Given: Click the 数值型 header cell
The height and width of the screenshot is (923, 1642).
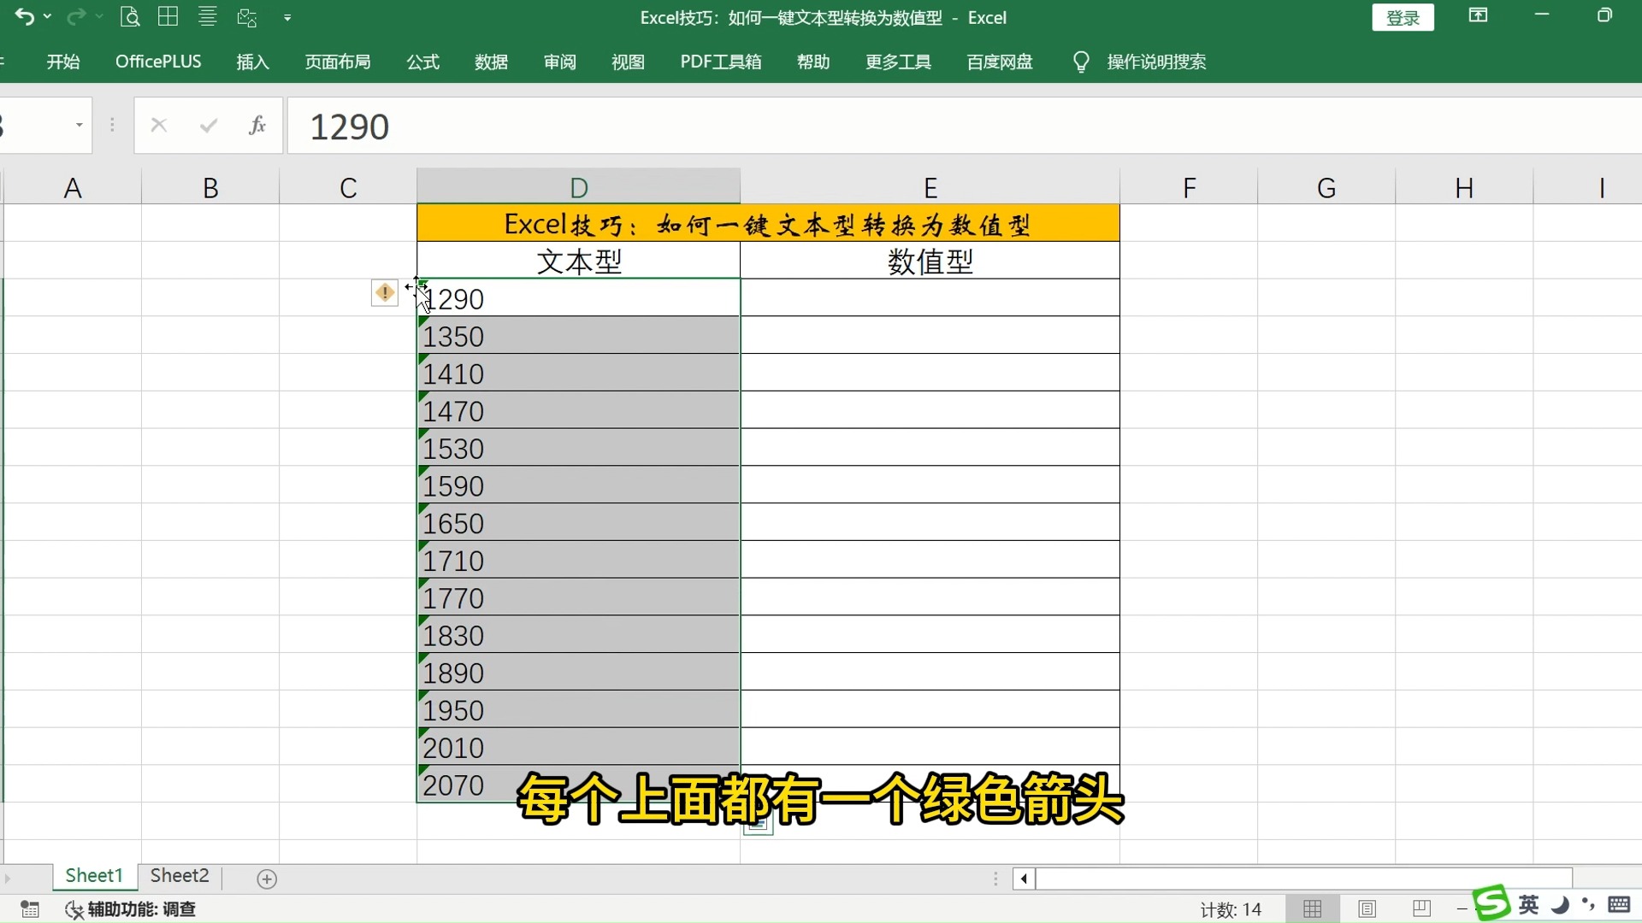Looking at the screenshot, I should coord(930,261).
